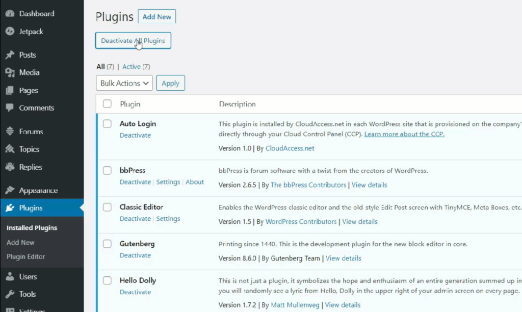Toggle the select-all plugins checkbox

pyautogui.click(x=107, y=104)
